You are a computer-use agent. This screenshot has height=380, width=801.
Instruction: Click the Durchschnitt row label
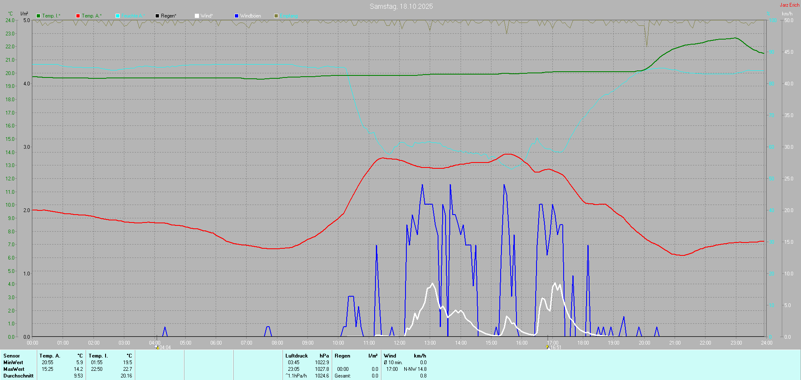pyautogui.click(x=18, y=376)
